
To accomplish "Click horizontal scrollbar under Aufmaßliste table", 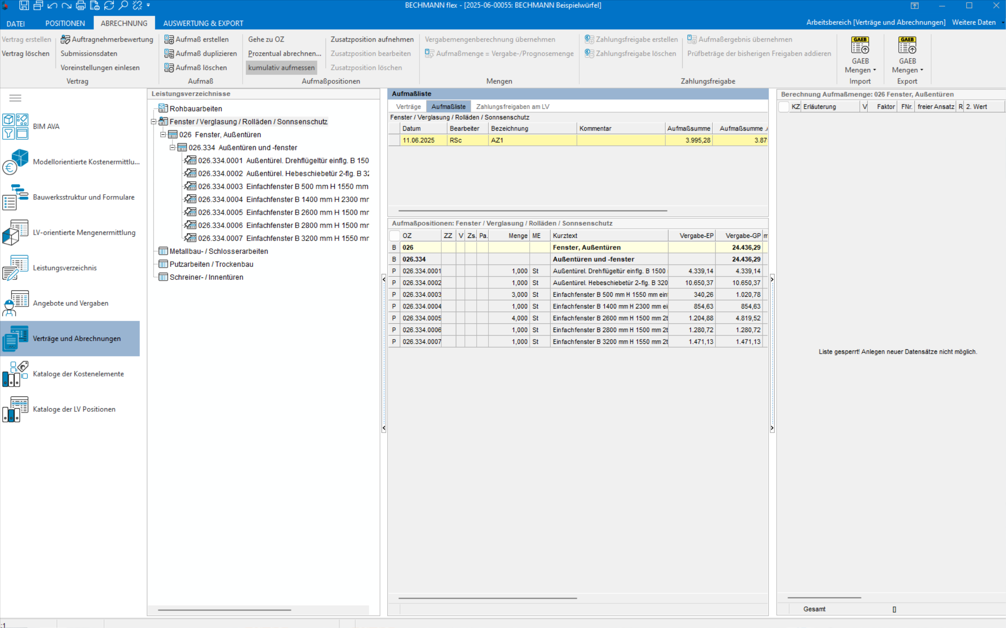I will (x=532, y=211).
